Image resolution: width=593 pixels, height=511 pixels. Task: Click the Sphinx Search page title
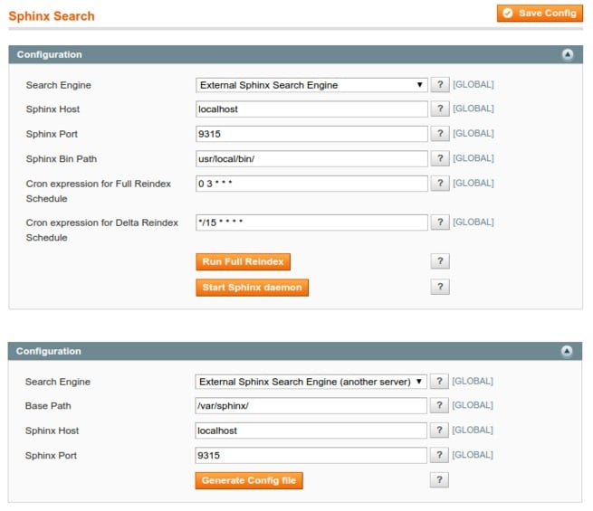(x=52, y=16)
